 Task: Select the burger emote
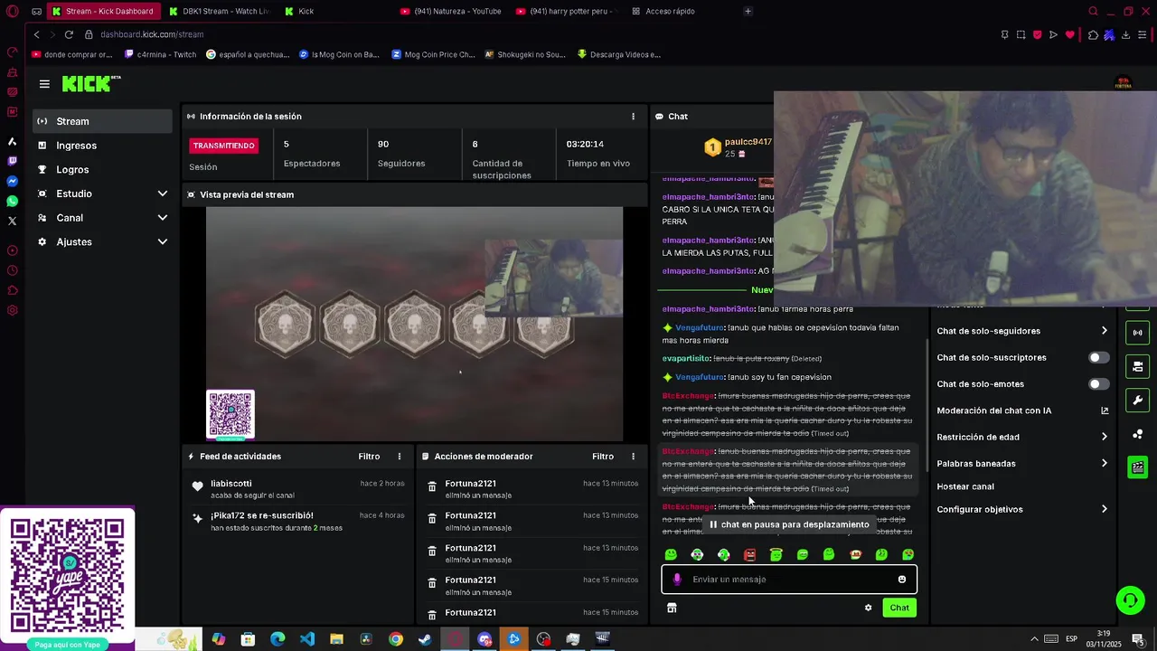(855, 555)
